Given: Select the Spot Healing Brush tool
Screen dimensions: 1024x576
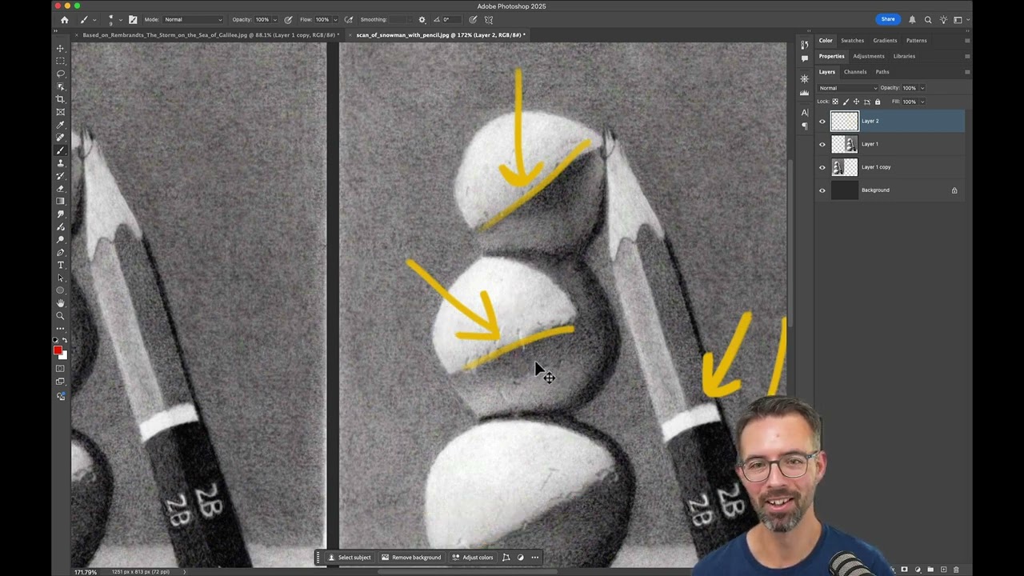Looking at the screenshot, I should [x=60, y=138].
